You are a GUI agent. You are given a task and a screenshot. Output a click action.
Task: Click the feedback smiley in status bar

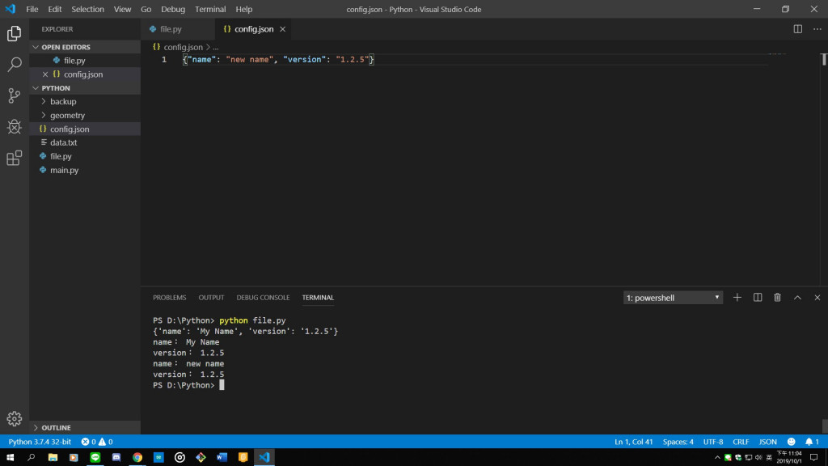[x=791, y=442]
